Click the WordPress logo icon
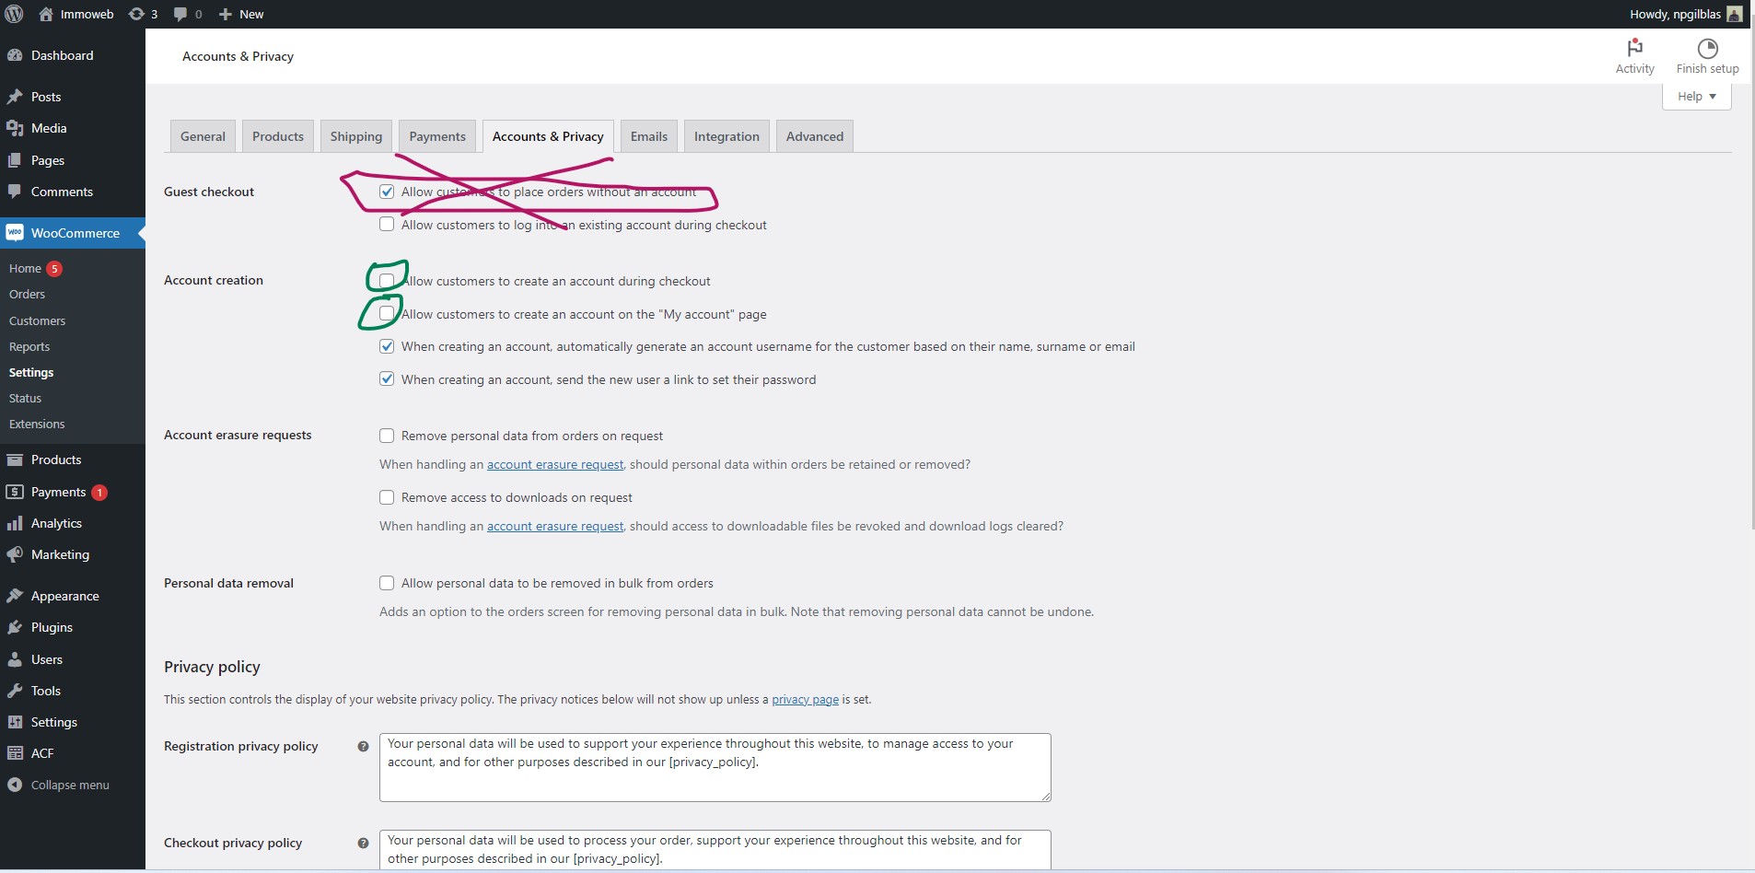The image size is (1755, 873). pyautogui.click(x=14, y=14)
